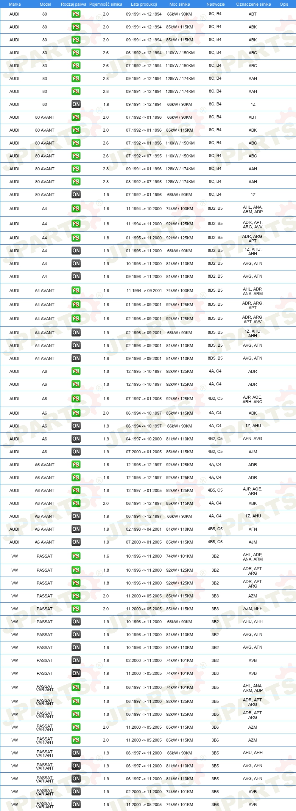This screenshot has width=296, height=811.
Task: Select the diesel icon for the Passat 3B3 AVB row
Action: tap(76, 673)
